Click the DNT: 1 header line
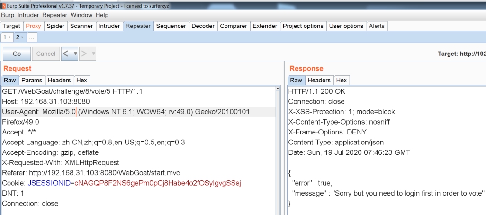Image resolution: width=486 pixels, height=215 pixels. (13, 193)
